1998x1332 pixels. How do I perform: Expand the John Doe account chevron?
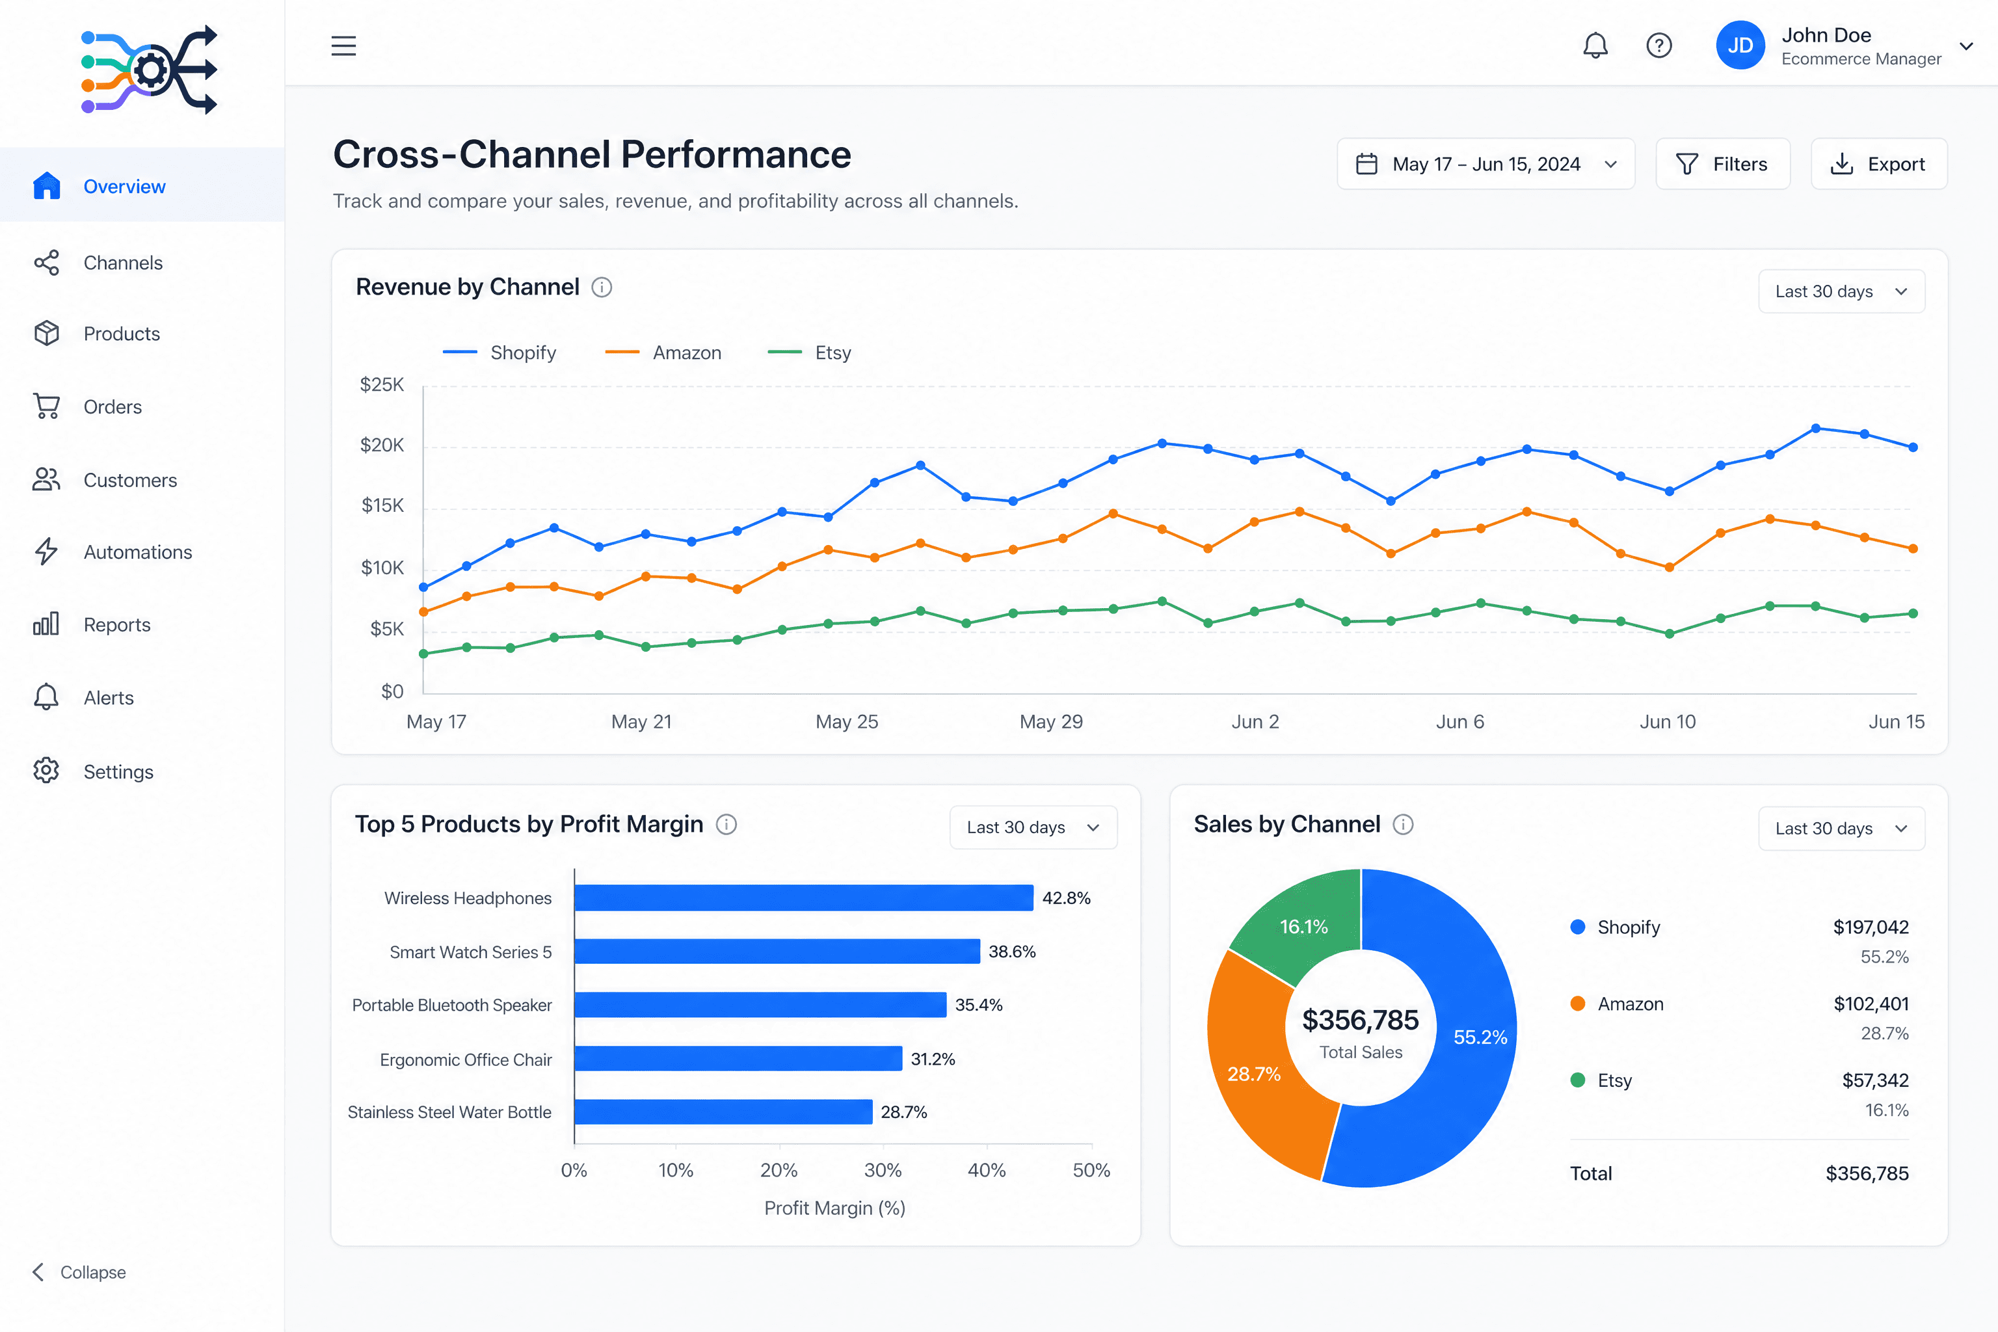pos(1965,46)
